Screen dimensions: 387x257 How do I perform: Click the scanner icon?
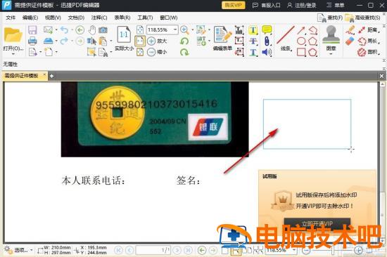(x=48, y=41)
